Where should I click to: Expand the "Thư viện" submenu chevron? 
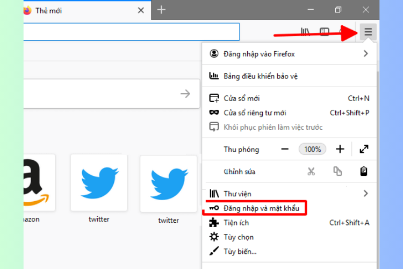(365, 194)
